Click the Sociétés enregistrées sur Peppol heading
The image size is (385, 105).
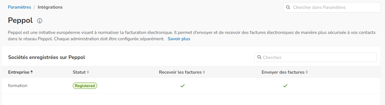46,57
